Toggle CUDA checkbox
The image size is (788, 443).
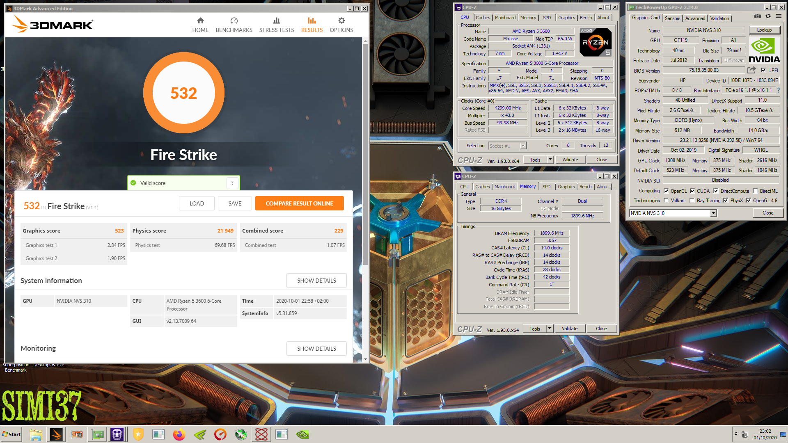[x=692, y=191]
